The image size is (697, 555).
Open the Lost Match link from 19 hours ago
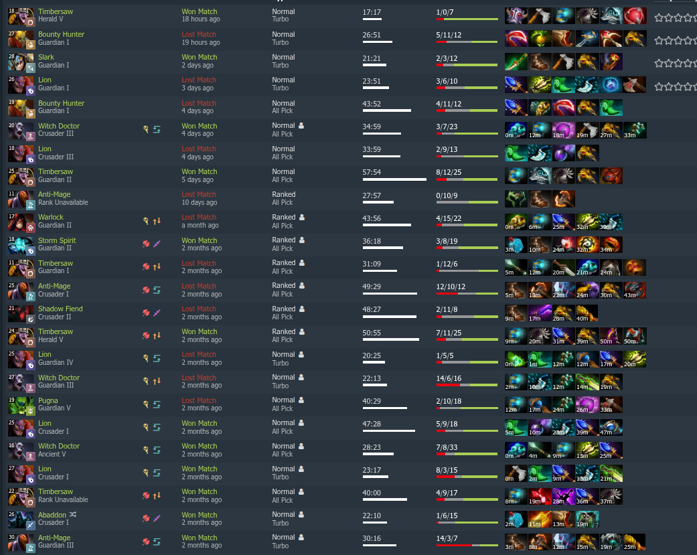point(199,34)
